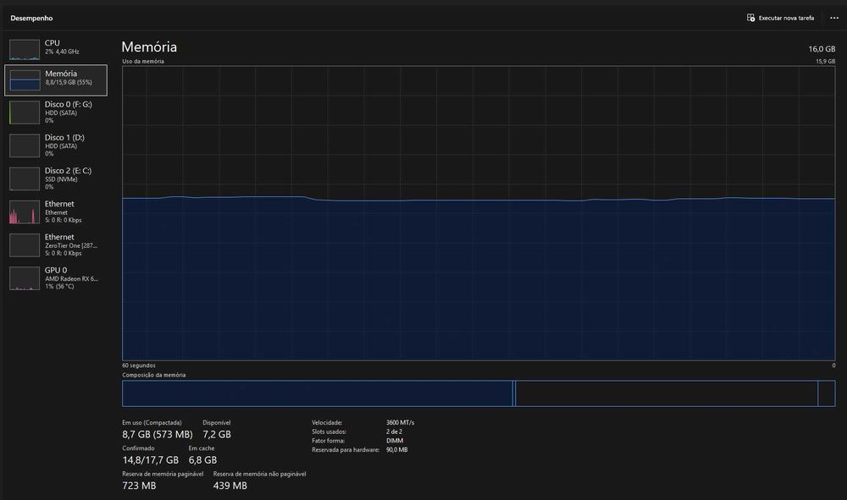Click the Disponível 7,2 GB value
The height and width of the screenshot is (500, 847).
[x=217, y=434]
